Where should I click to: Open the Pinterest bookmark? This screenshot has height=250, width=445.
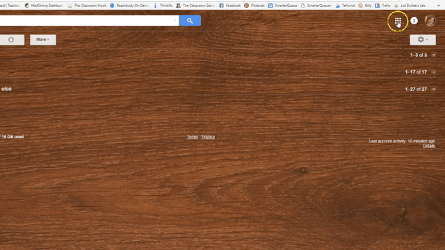254,6
